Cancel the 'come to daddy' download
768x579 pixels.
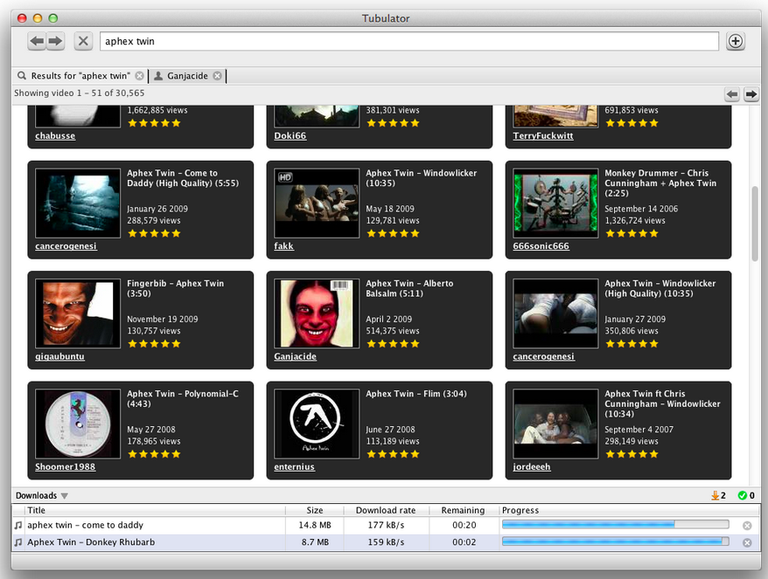click(747, 525)
